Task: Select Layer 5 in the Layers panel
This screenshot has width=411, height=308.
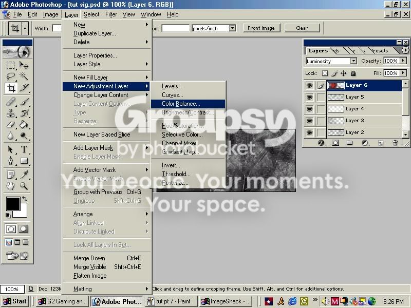Action: [x=364, y=97]
